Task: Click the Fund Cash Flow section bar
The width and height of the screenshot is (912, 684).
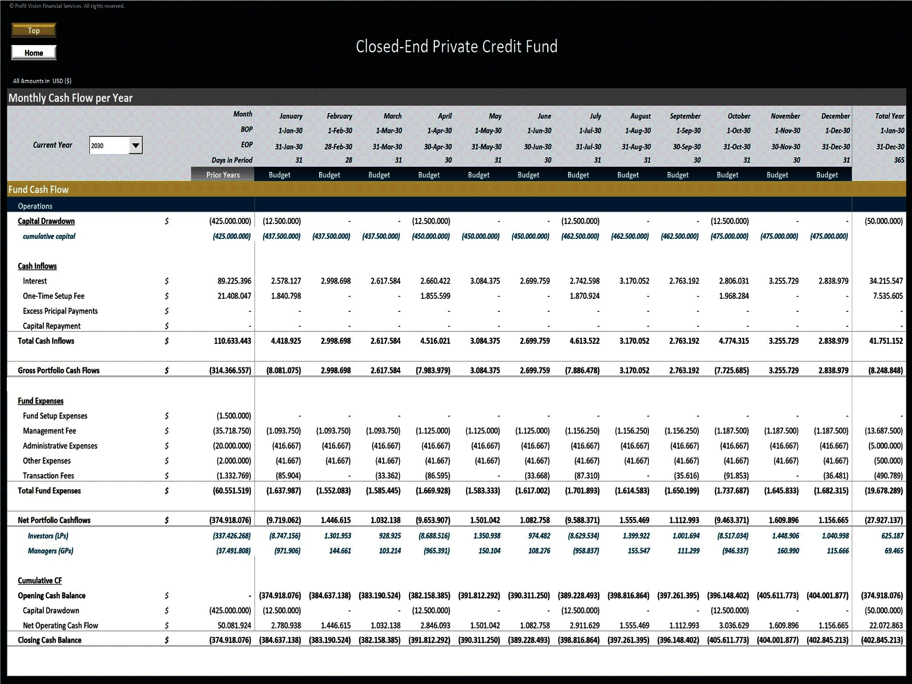Action: [38, 189]
